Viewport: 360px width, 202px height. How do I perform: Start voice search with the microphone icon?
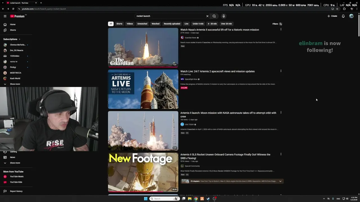point(224,16)
